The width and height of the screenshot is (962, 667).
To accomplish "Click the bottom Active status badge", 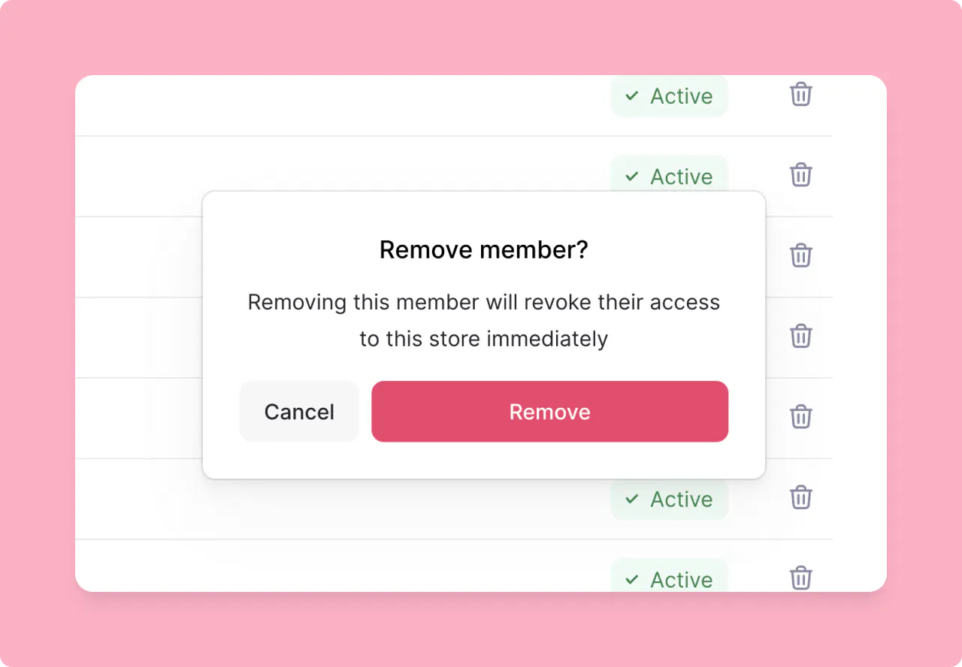I will coord(669,579).
